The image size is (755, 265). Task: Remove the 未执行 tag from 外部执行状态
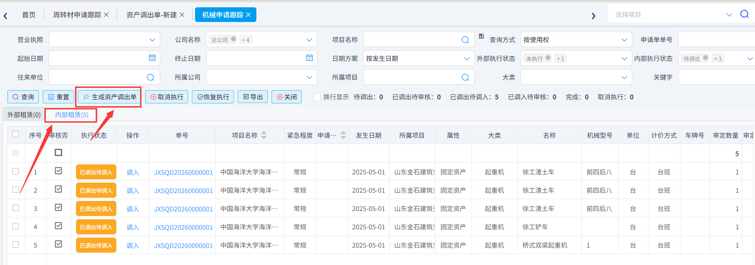(x=548, y=58)
